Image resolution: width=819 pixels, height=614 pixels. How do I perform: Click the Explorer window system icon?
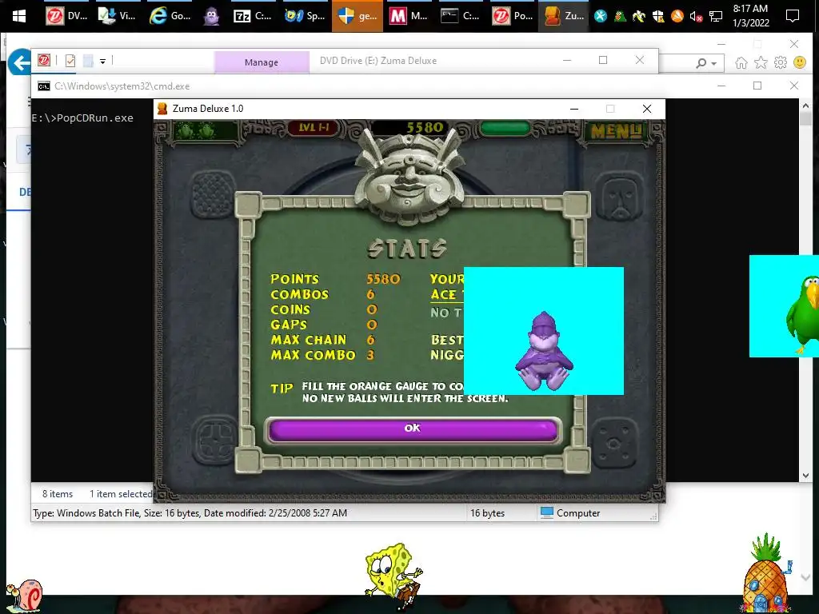click(44, 61)
